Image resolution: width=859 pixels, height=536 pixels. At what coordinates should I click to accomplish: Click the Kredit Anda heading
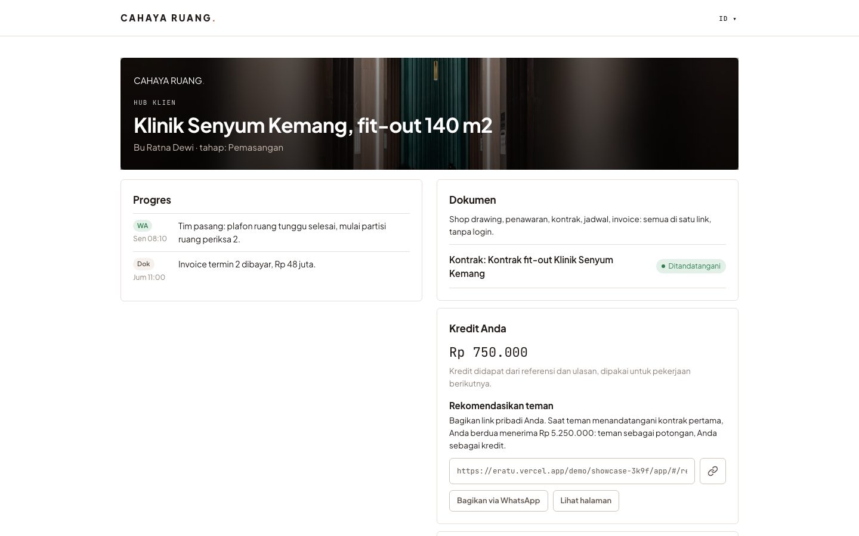coord(477,329)
